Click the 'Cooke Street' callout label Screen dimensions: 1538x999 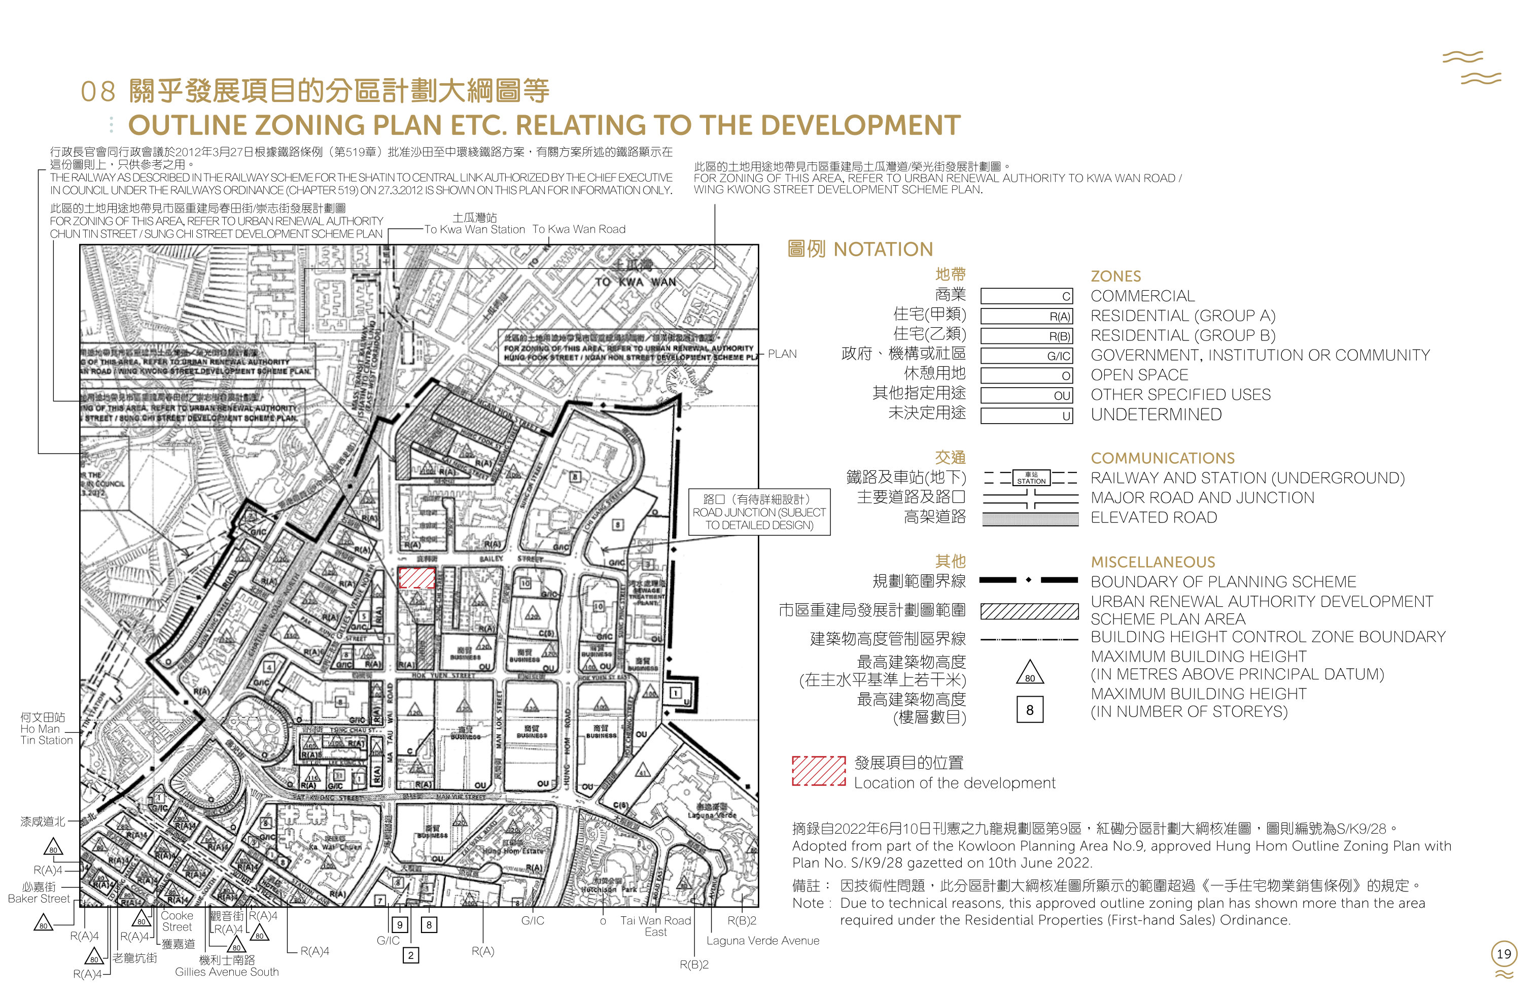pos(177,921)
